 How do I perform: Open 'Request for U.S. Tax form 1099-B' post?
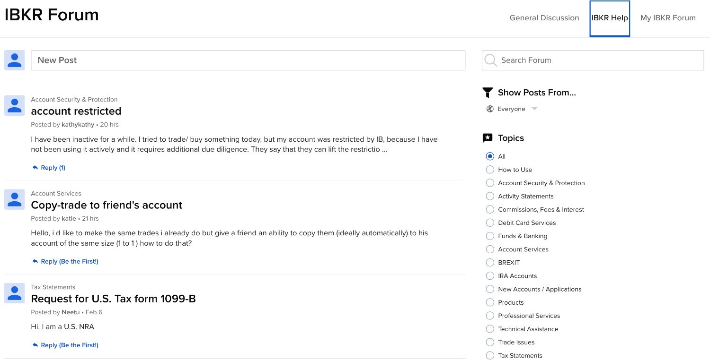[113, 299]
